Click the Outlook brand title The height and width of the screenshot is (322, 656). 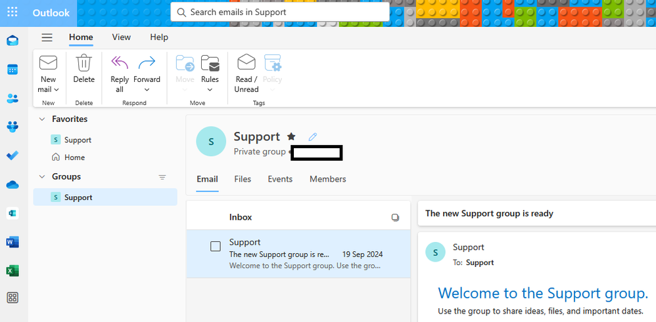coord(51,13)
